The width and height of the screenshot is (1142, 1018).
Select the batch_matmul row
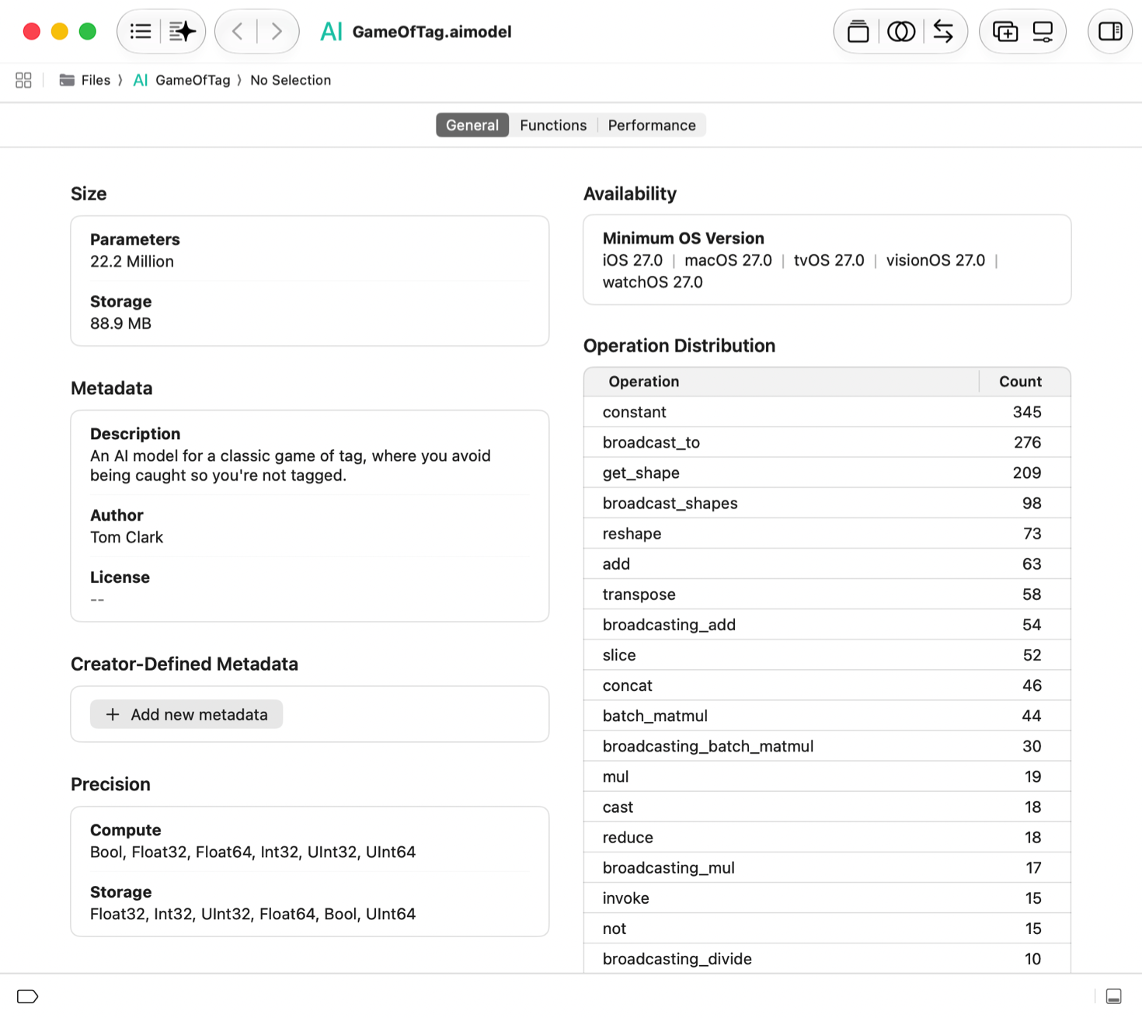(827, 716)
